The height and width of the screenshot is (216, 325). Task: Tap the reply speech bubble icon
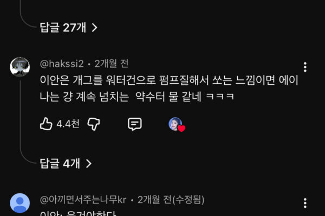coord(135,124)
